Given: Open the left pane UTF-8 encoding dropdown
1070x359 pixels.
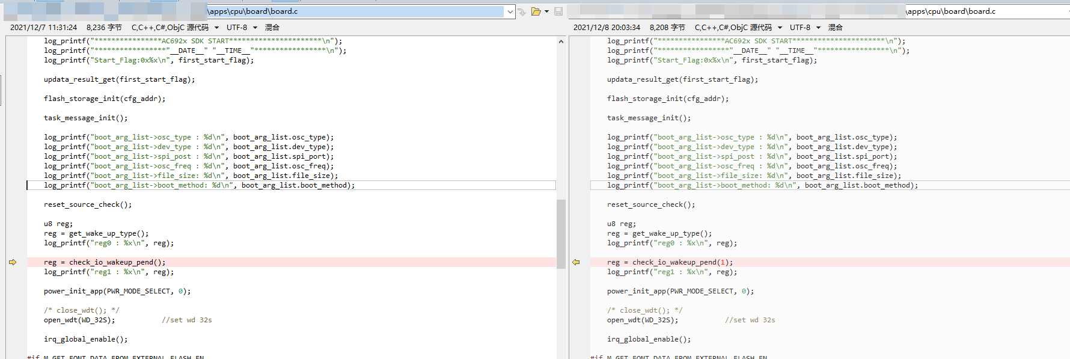Looking at the screenshot, I should pos(242,28).
